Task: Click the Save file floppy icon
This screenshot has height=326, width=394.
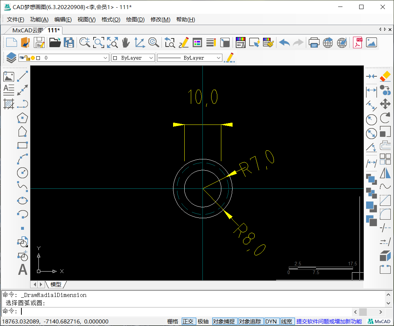Action: click(x=39, y=42)
